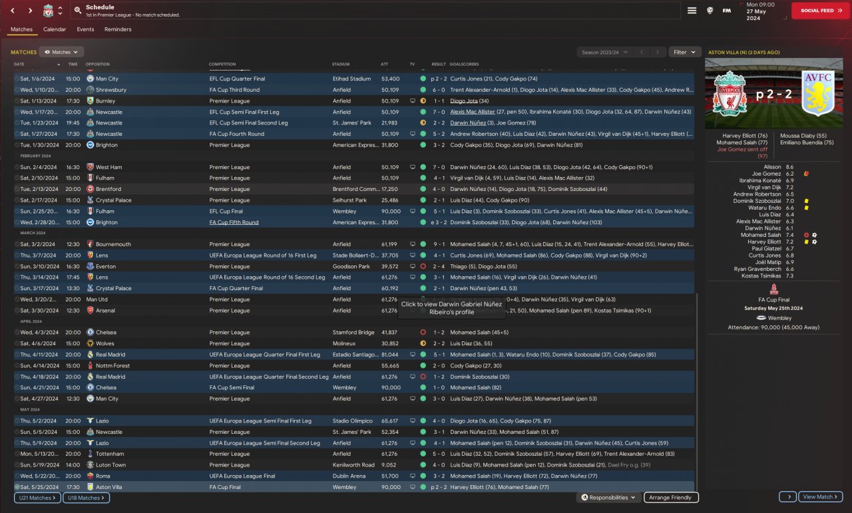The image size is (852, 513).
Task: Go back using the left arrow
Action: pyautogui.click(x=12, y=11)
